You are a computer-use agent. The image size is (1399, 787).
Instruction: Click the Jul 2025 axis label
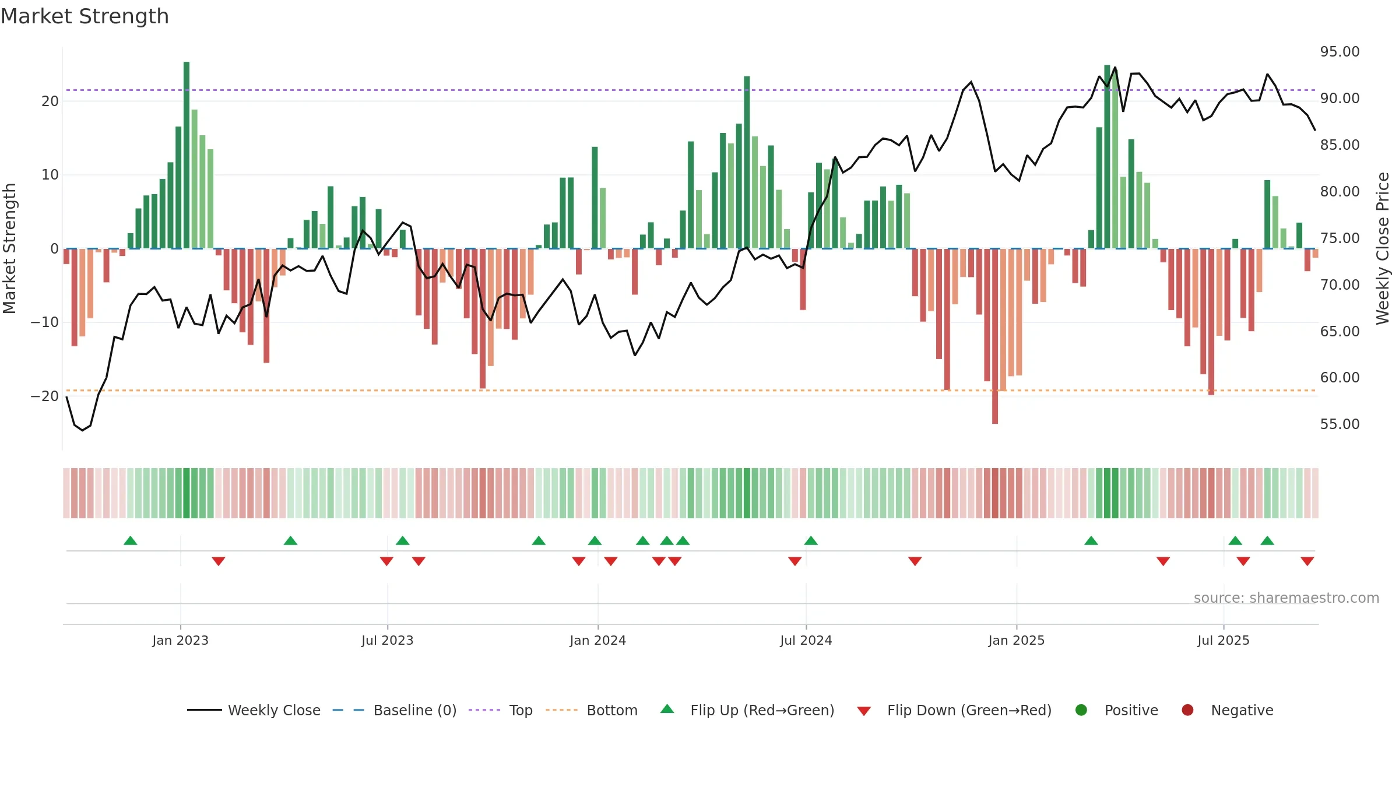(x=1224, y=640)
